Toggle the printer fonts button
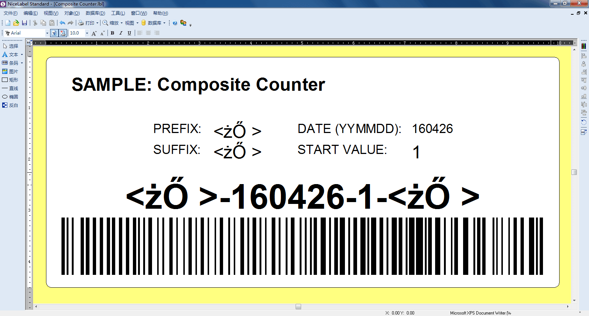 (63, 33)
